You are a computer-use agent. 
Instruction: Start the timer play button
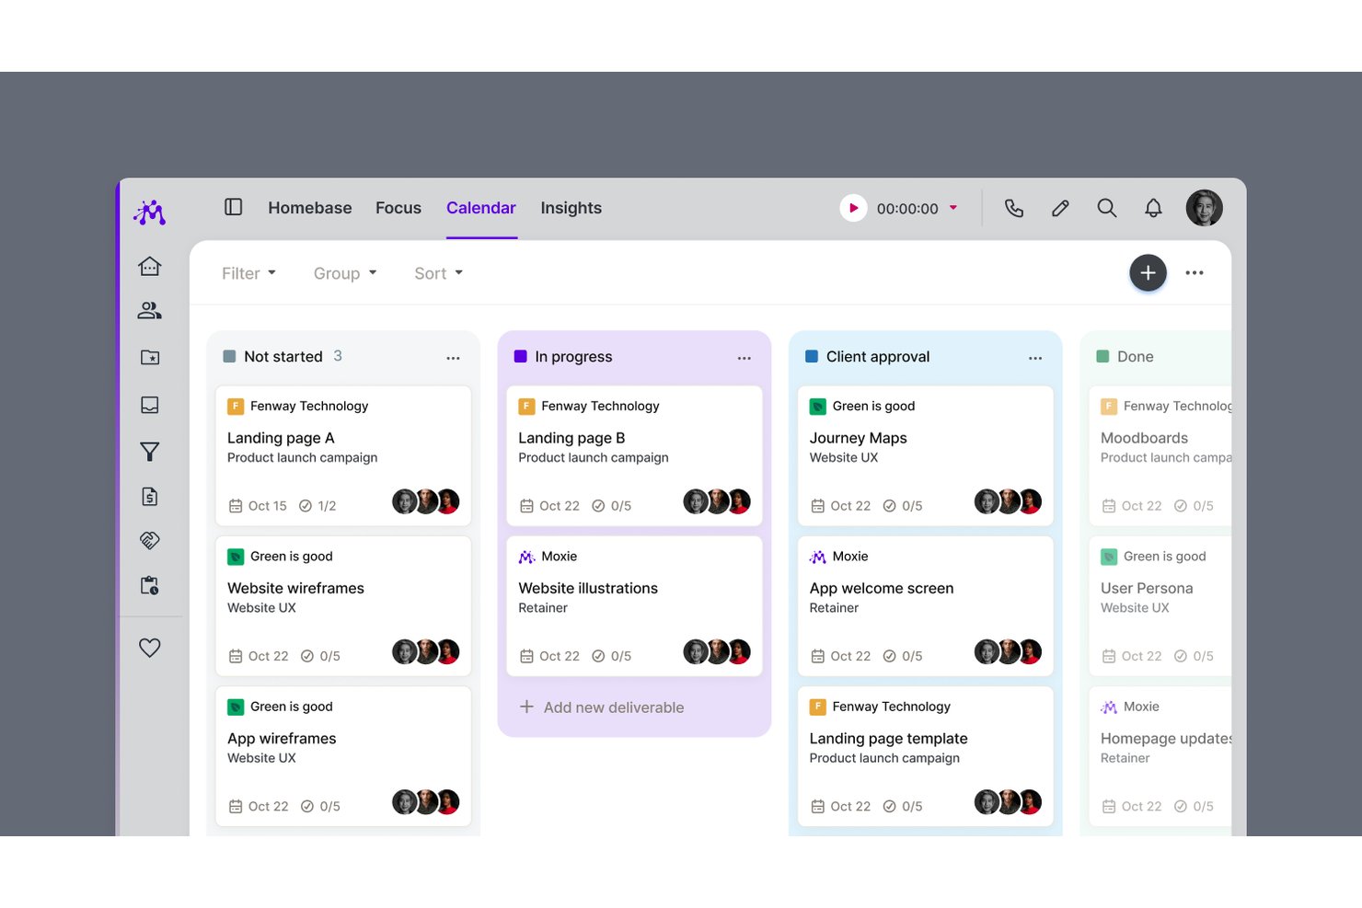tap(853, 208)
